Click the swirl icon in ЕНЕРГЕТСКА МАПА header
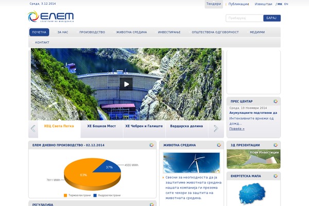This screenshot has width=309, height=206. pos(276,176)
